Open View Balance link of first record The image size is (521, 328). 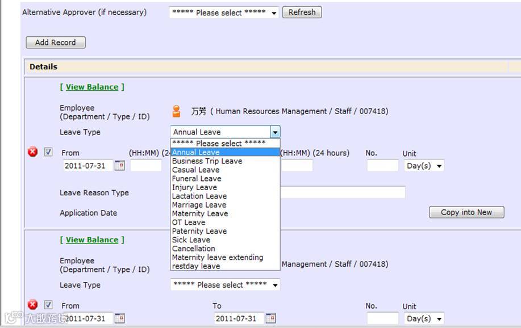pos(92,87)
